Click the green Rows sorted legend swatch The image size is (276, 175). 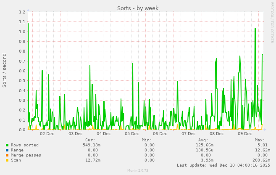click(x=7, y=145)
